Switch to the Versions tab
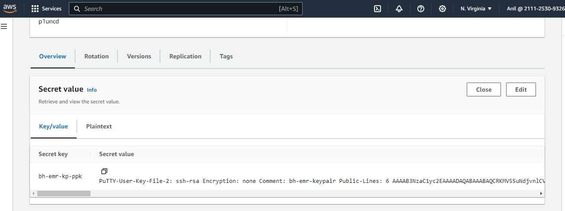The width and height of the screenshot is (565, 211). pos(139,56)
